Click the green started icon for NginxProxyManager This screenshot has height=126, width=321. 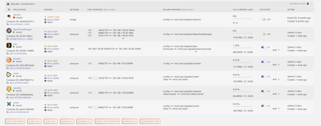click(x=14, y=32)
